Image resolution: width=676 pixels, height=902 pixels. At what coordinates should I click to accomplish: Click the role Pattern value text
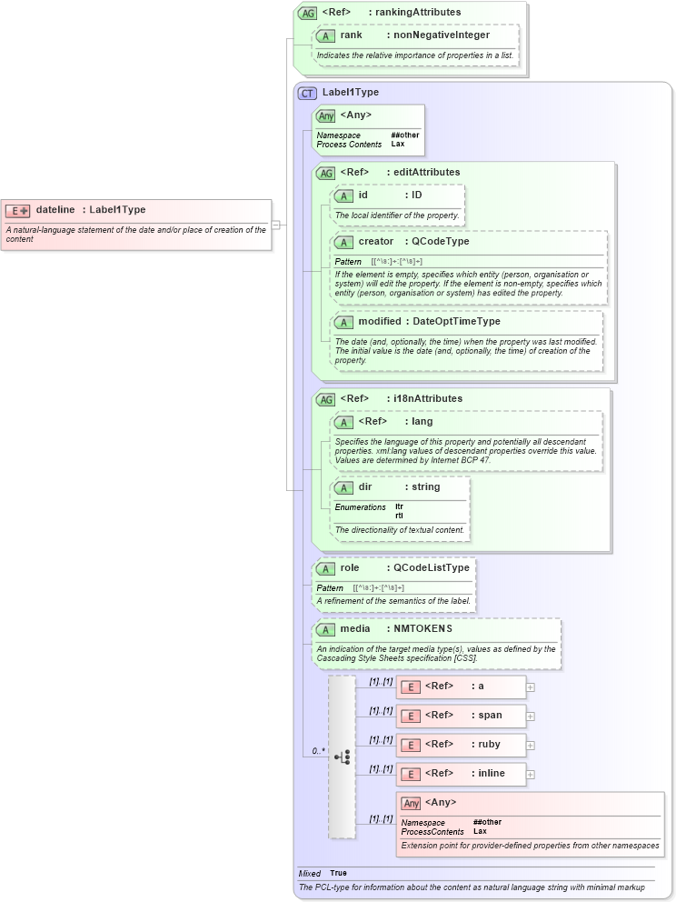378,588
